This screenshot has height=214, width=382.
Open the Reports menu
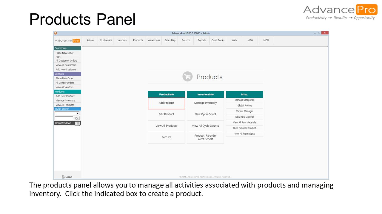click(202, 40)
